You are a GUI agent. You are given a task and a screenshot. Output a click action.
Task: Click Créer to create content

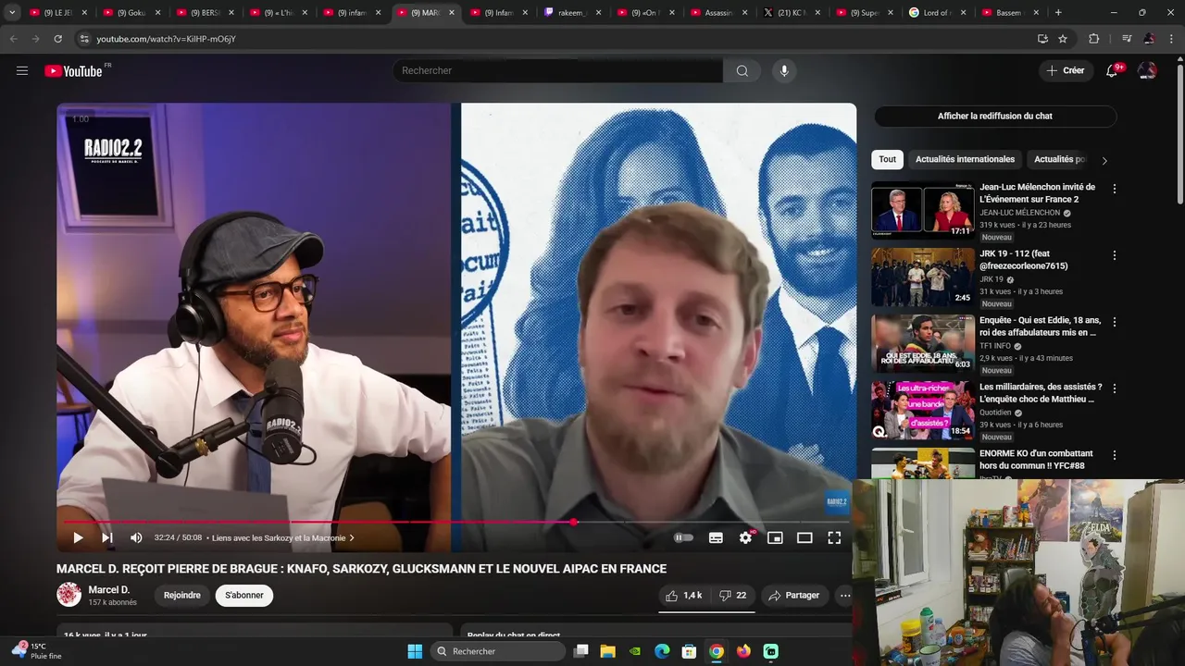tap(1066, 70)
